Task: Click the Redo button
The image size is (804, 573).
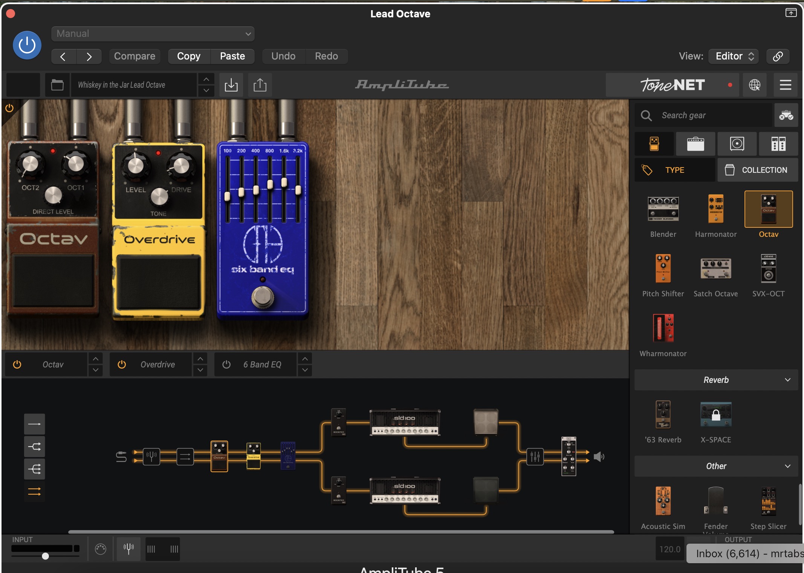Action: pos(326,56)
